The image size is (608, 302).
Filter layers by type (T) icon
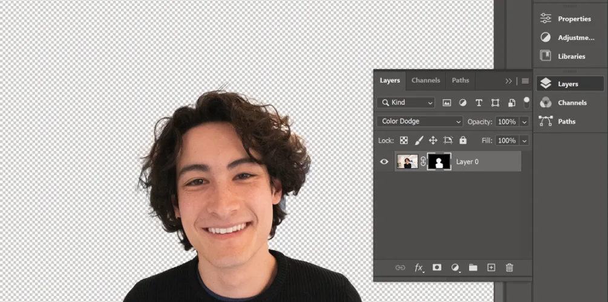point(479,103)
